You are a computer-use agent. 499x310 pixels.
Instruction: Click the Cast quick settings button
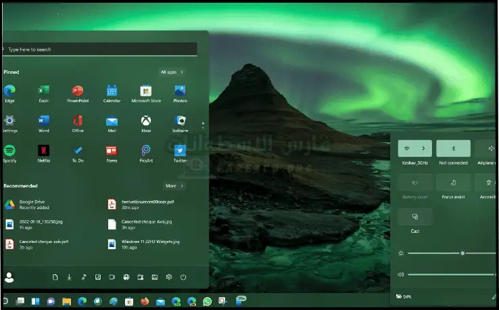pyautogui.click(x=415, y=217)
